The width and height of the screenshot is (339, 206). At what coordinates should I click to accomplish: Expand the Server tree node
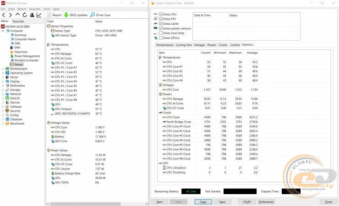pyautogui.click(x=3, y=77)
